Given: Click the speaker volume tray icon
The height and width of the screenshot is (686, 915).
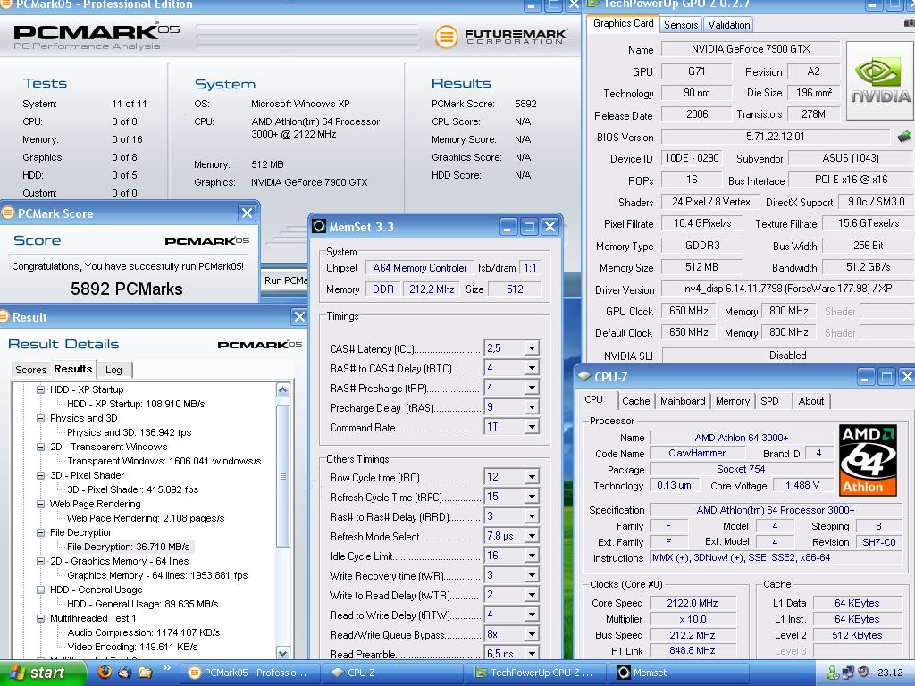Looking at the screenshot, I should (x=862, y=672).
